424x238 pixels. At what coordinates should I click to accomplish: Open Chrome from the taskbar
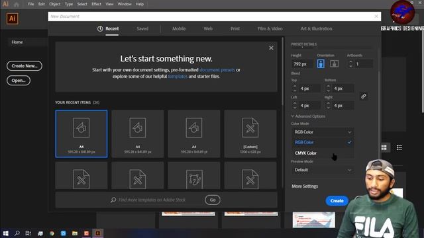coord(52,233)
